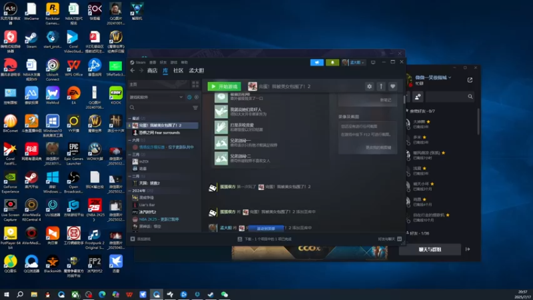Image resolution: width=533 pixels, height=300 pixels.
Task: Click the taskbar search magnifier
Action: (x=20, y=294)
